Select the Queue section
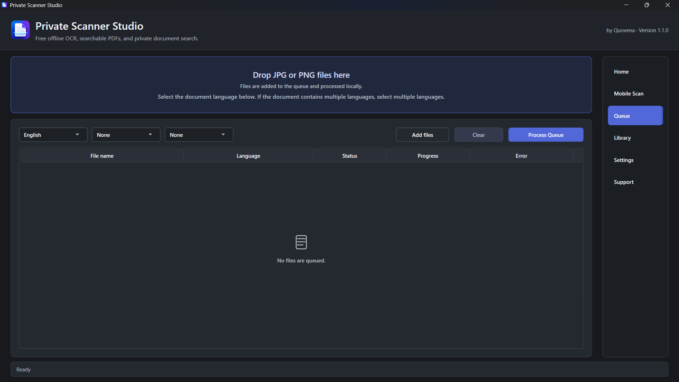 (635, 116)
